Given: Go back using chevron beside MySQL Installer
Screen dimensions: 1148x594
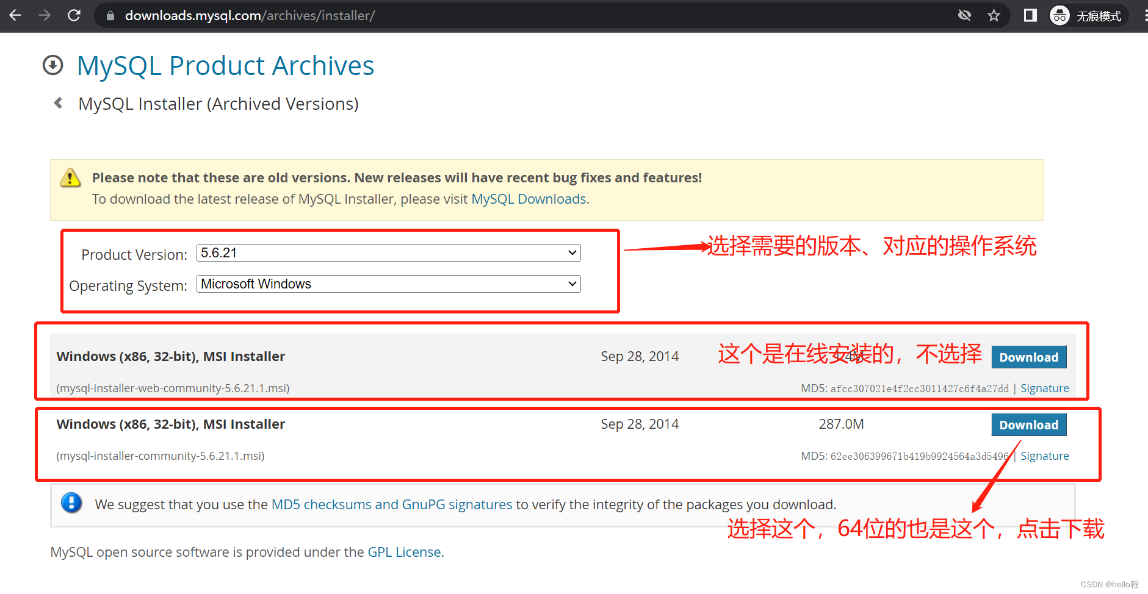Looking at the screenshot, I should click(59, 103).
